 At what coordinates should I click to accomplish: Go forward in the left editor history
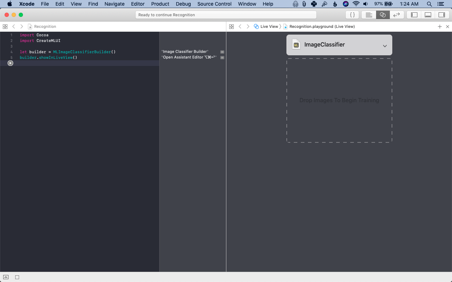pyautogui.click(x=22, y=26)
